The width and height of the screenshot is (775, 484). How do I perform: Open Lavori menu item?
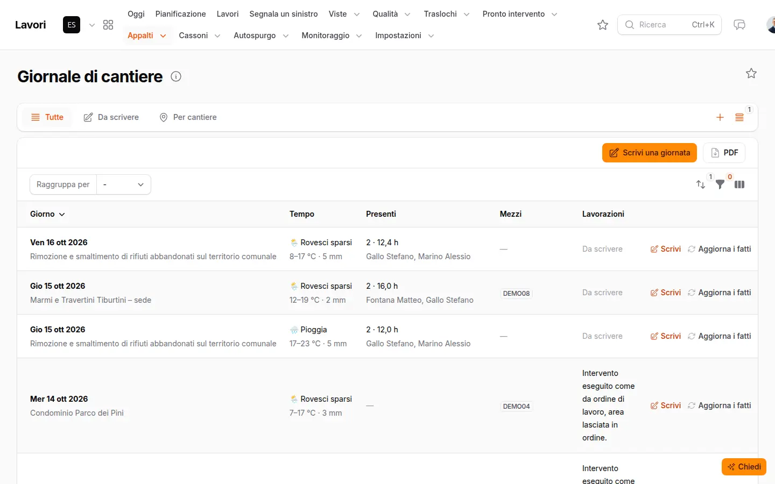tap(228, 14)
